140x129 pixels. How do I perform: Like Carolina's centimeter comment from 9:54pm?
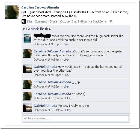tap(66, 60)
